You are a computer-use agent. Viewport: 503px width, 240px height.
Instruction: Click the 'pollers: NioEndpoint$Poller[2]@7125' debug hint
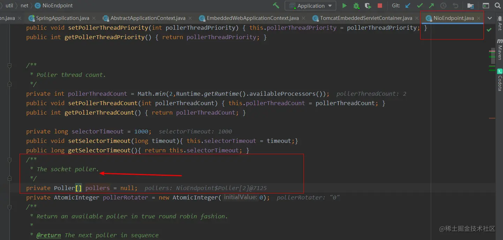(x=206, y=188)
